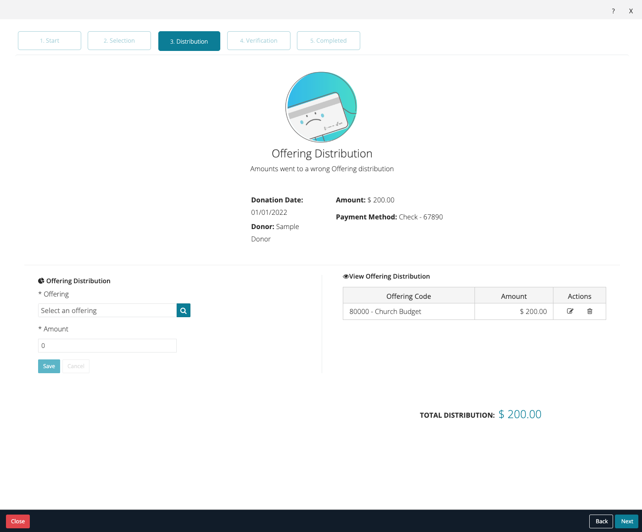This screenshot has height=532, width=642.
Task: Open help using the question mark icon
Action: tap(613, 11)
